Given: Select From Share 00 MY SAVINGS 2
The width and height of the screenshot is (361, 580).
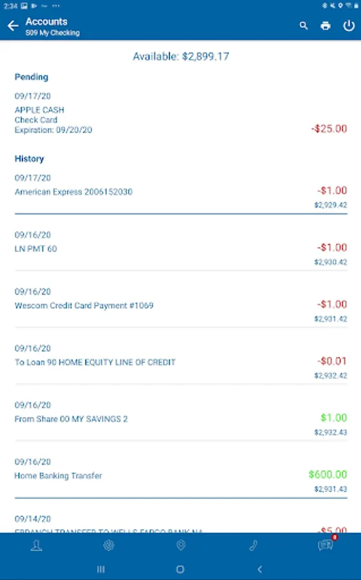Looking at the screenshot, I should (x=181, y=420).
